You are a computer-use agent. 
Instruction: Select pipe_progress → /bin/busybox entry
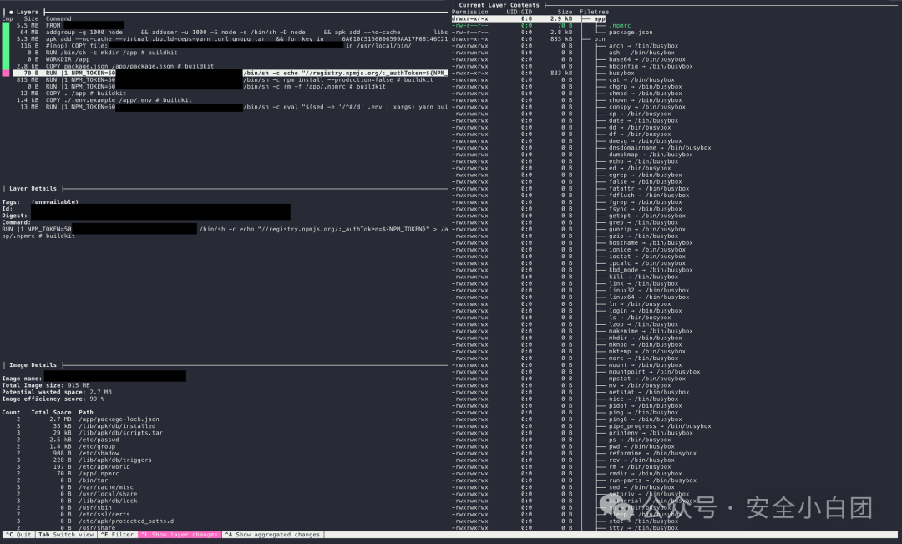(x=660, y=426)
